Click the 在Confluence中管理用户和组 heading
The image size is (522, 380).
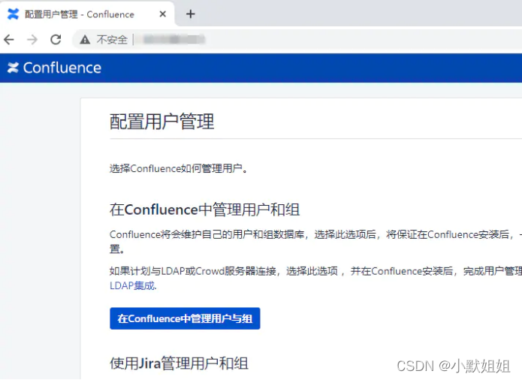click(205, 210)
